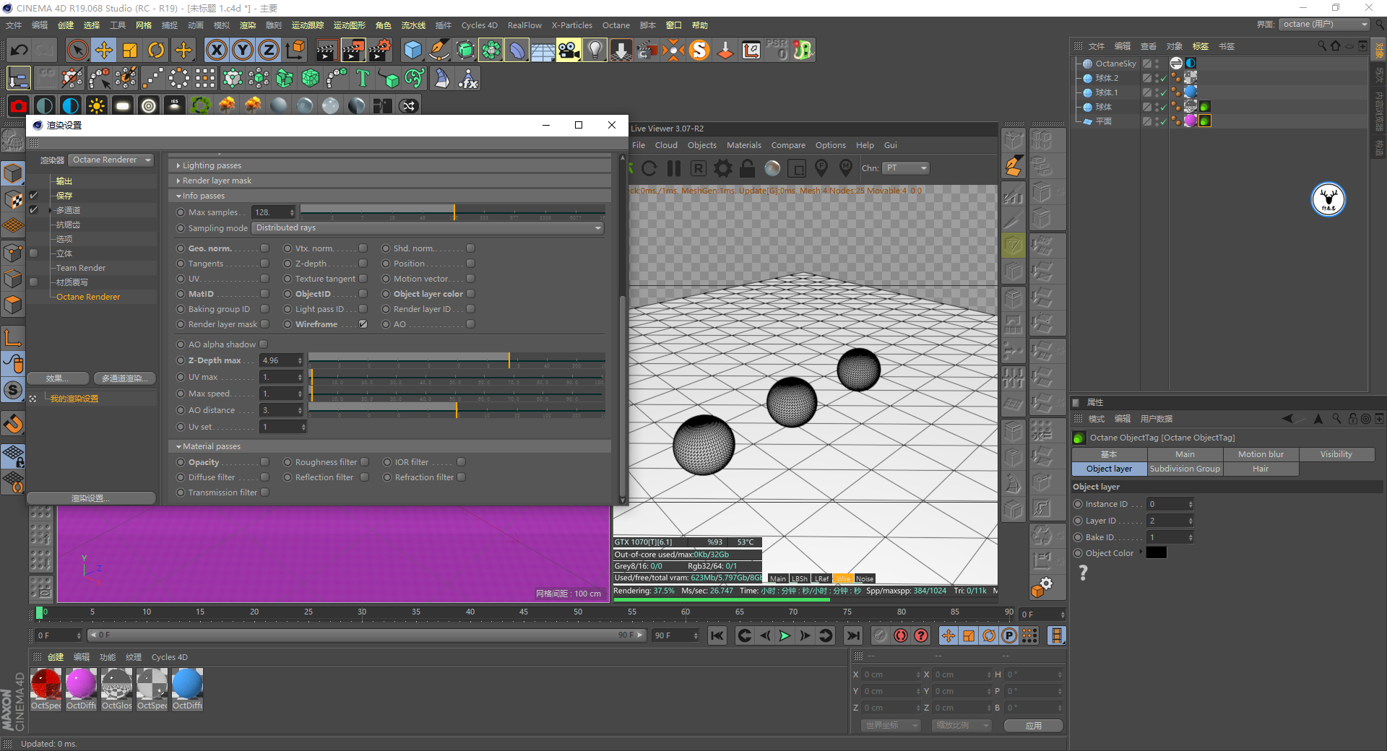Screen dimensions: 1387x751
Task: Open Edit Render Settings icon
Action: pos(380,51)
